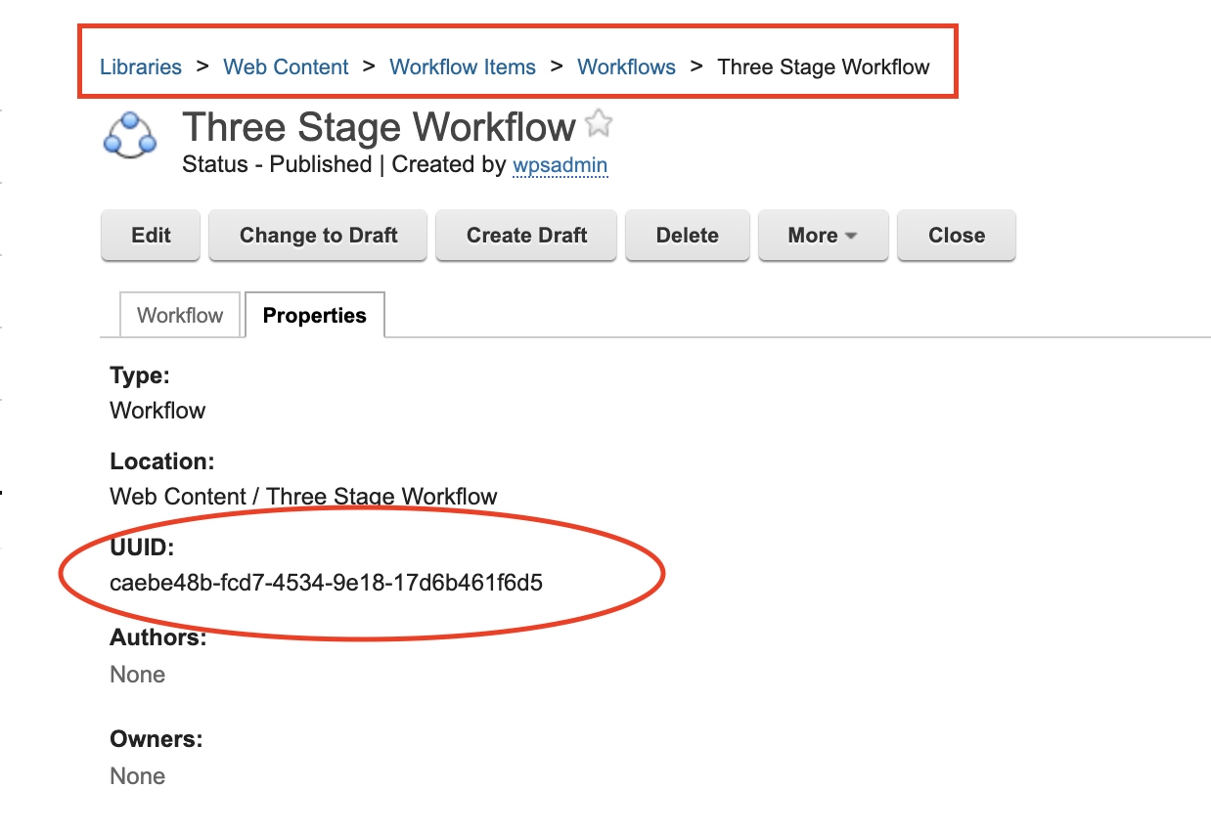The image size is (1211, 833).
Task: Open the More actions dropdown
Action: point(823,236)
